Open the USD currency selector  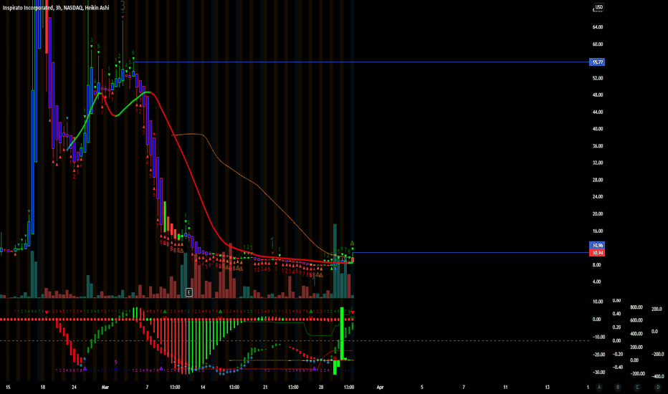point(598,7)
